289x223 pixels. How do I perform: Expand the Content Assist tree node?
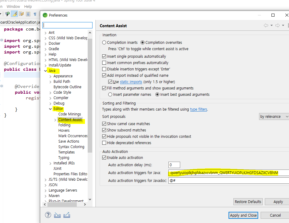coord(55,120)
